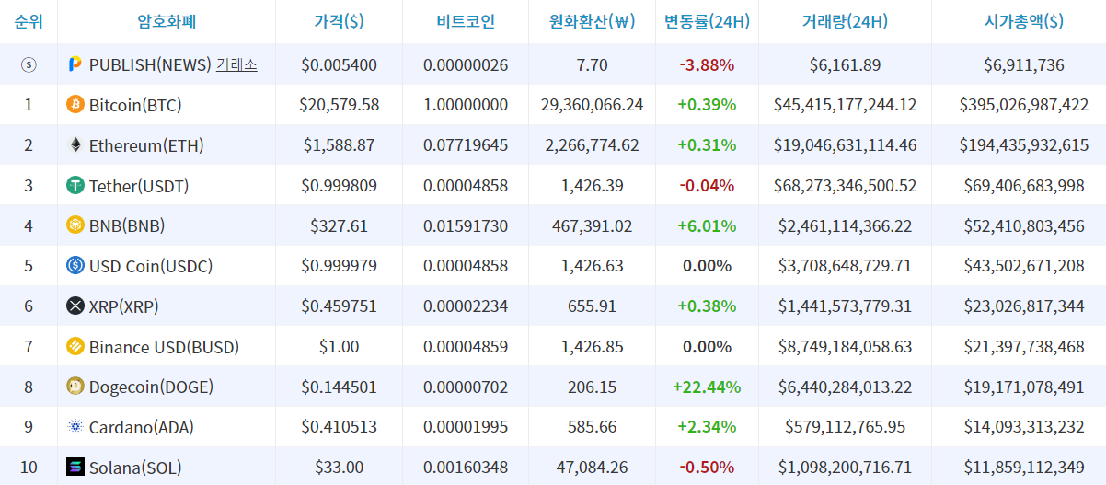1106x485 pixels.
Task: Select Cardano change +2.34%
Action: coord(707,427)
